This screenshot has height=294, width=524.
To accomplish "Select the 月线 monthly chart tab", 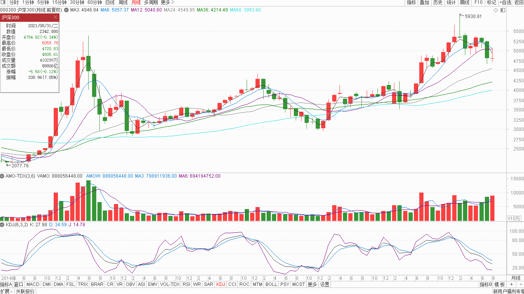I will (136, 2).
